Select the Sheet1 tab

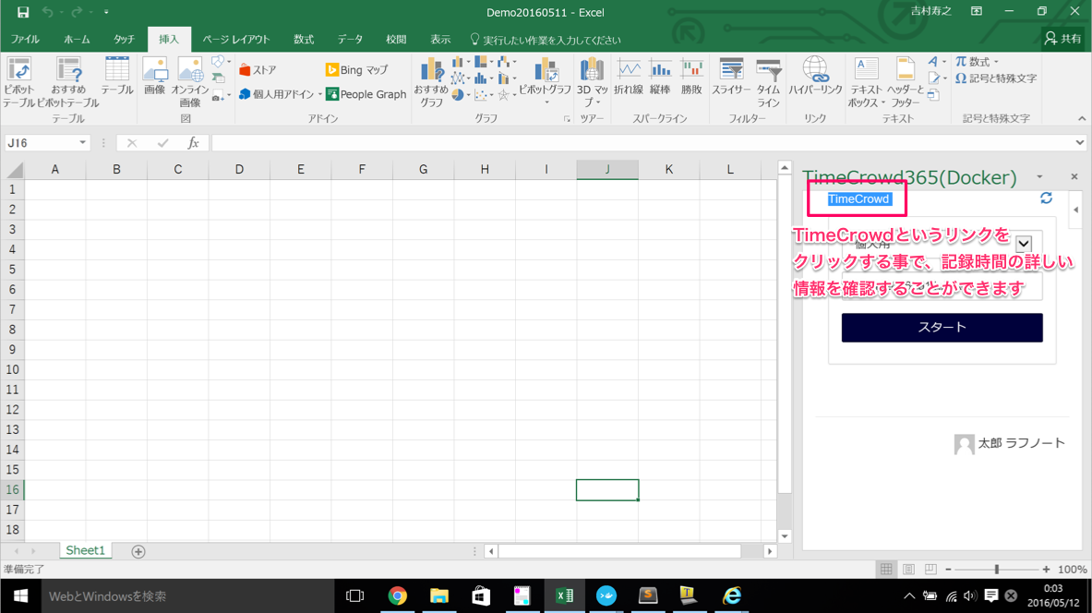(x=85, y=550)
